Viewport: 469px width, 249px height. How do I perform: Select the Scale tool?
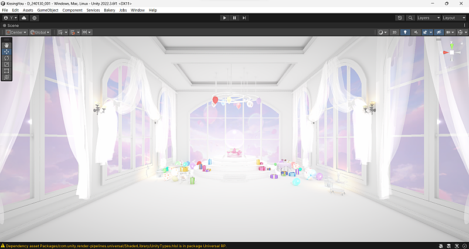point(6,64)
